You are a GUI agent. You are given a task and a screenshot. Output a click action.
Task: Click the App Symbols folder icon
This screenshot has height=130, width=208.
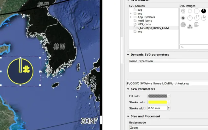(x=135, y=17)
